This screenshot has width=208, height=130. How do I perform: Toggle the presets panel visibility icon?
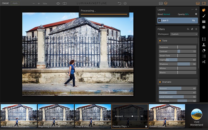pos(198,3)
